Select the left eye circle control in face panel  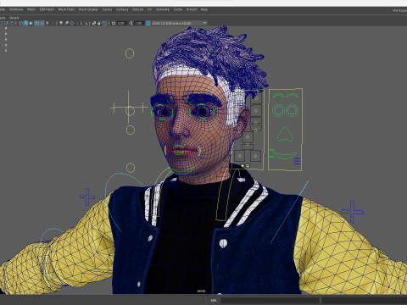278,110
